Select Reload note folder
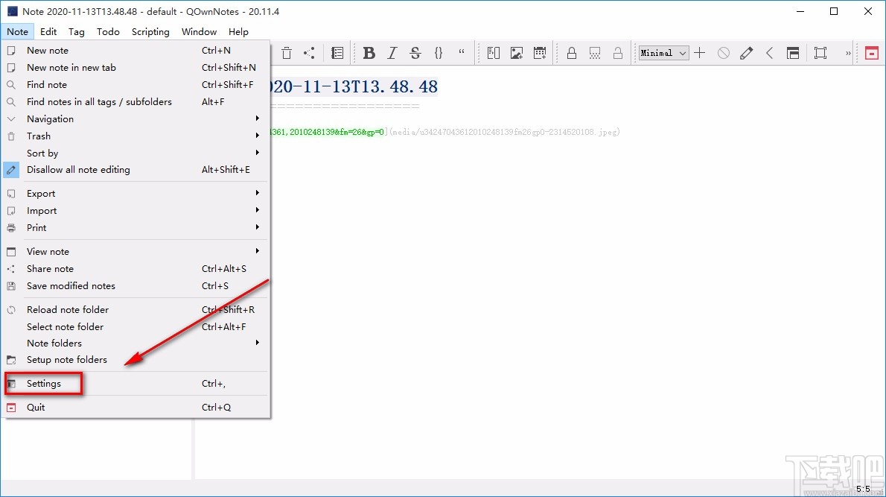 click(x=136, y=309)
